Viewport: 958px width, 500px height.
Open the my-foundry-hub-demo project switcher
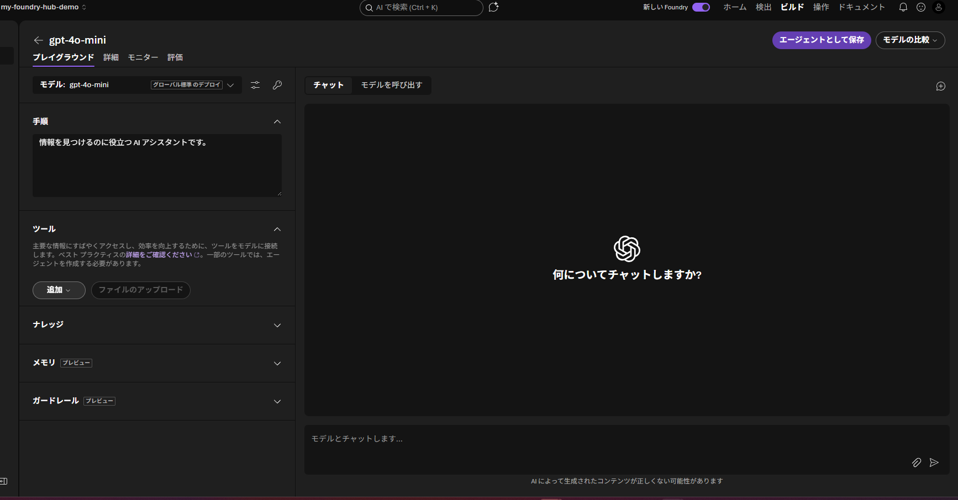point(44,7)
